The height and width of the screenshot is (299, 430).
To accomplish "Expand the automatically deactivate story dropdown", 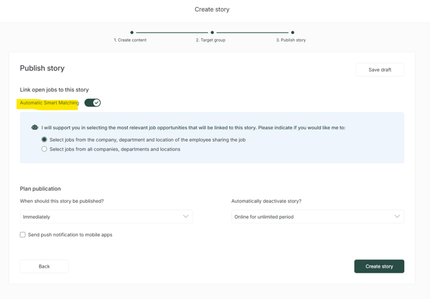I will (317, 216).
